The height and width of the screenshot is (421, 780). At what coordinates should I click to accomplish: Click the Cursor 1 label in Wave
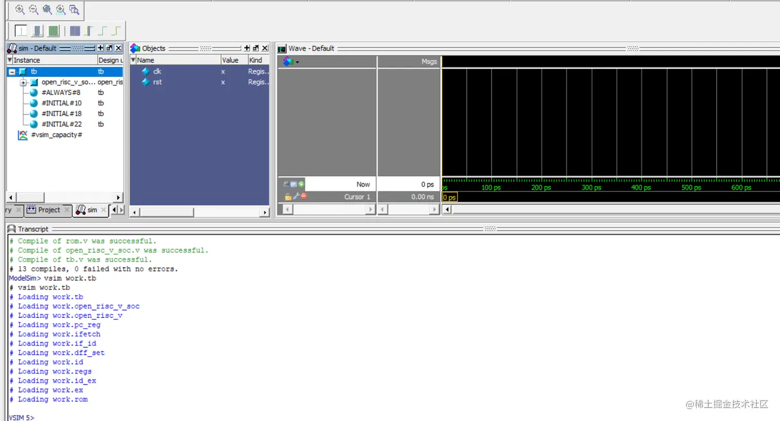click(x=357, y=197)
